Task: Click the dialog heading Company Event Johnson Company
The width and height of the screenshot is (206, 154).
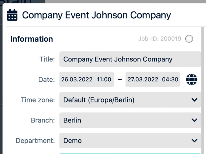Action: 97,15
